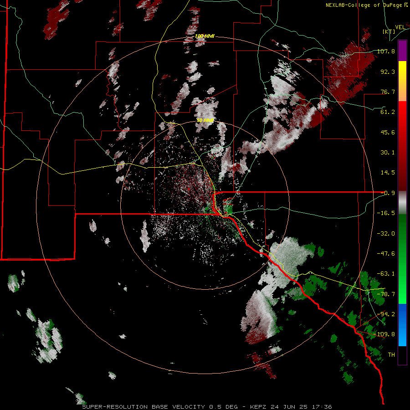
Task: Click the -109.8 velocity scale label
Action: (384, 334)
